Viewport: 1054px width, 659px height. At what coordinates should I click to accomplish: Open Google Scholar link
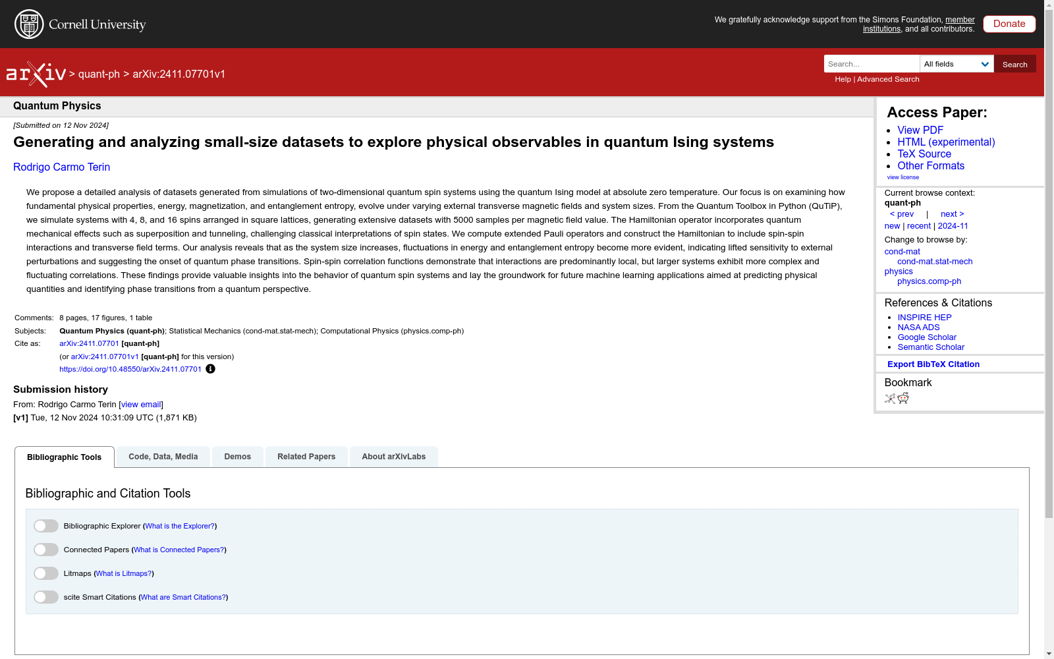(x=927, y=337)
